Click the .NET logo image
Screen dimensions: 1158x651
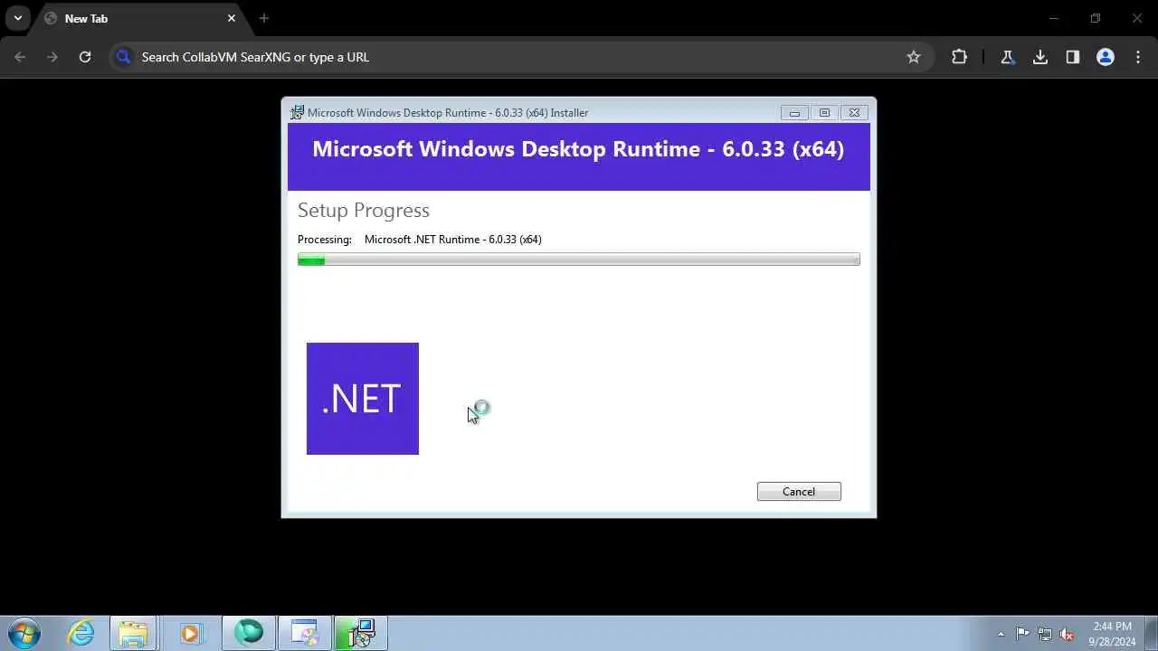tap(363, 399)
